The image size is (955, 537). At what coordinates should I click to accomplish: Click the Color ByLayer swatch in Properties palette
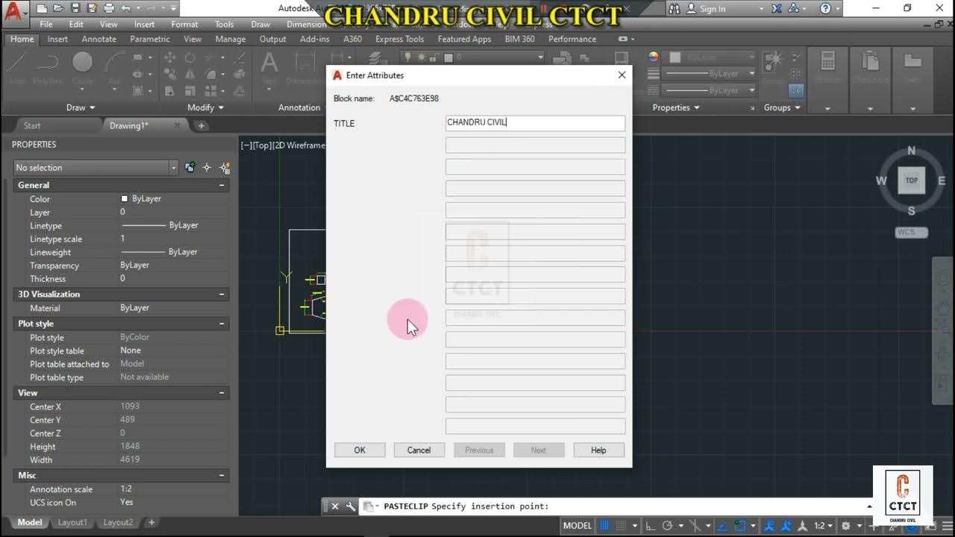[125, 199]
